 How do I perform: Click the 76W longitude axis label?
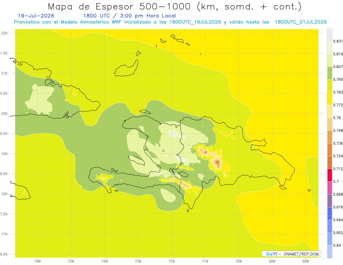[x=38, y=261]
